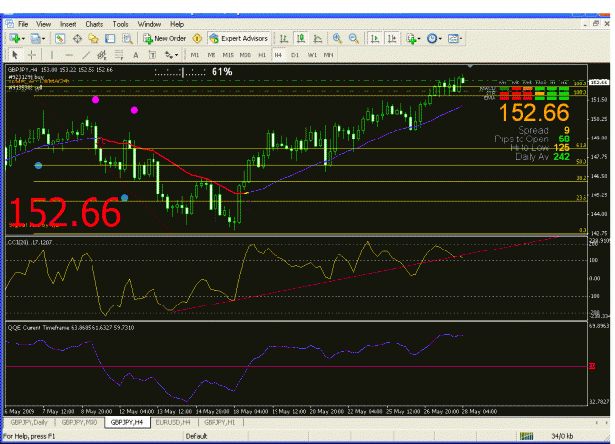Show the Navigator panel
Image resolution: width=615 pixels, height=444 pixels.
tap(93, 38)
